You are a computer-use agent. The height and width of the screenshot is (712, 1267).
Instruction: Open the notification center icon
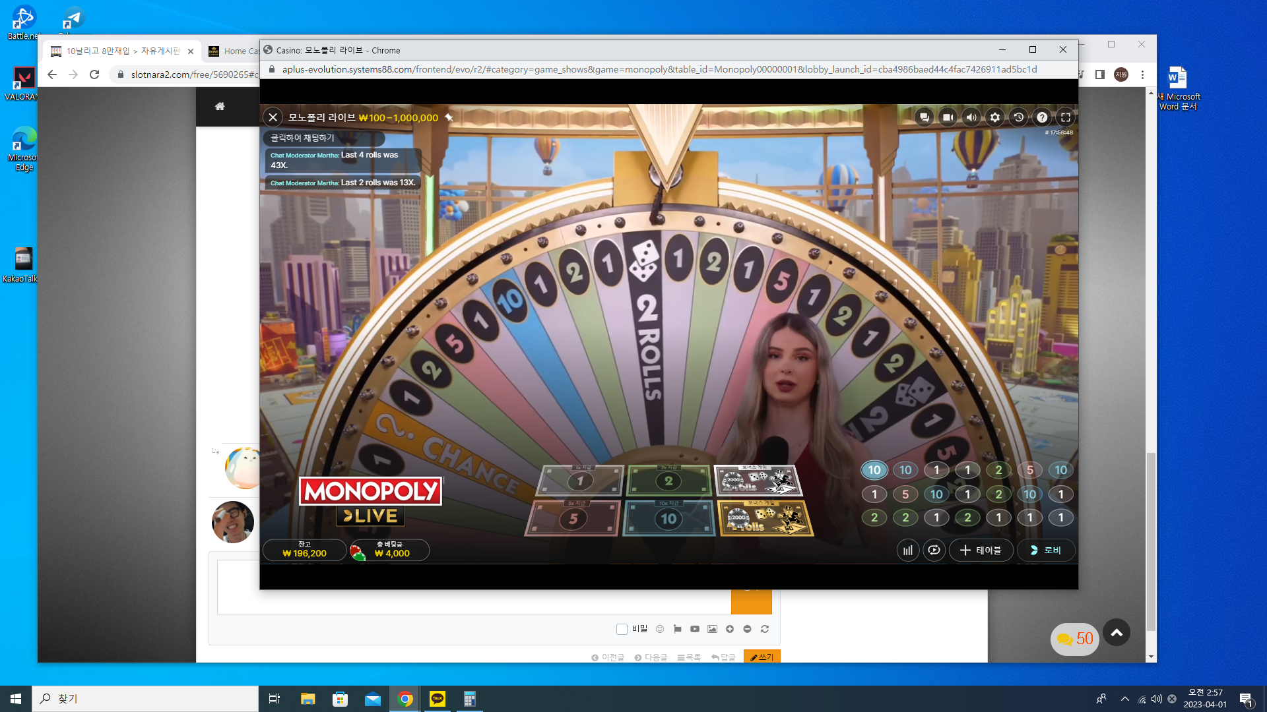(1246, 699)
